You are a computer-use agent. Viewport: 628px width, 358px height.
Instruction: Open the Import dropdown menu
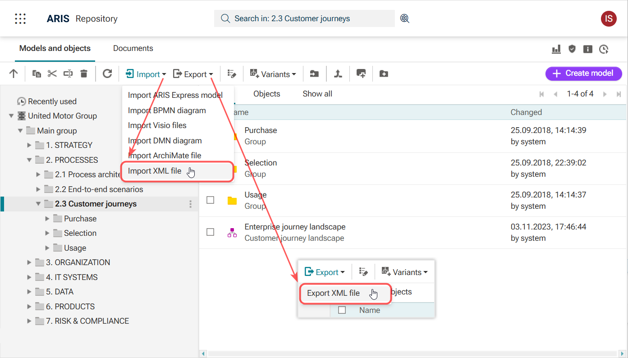[145, 73]
